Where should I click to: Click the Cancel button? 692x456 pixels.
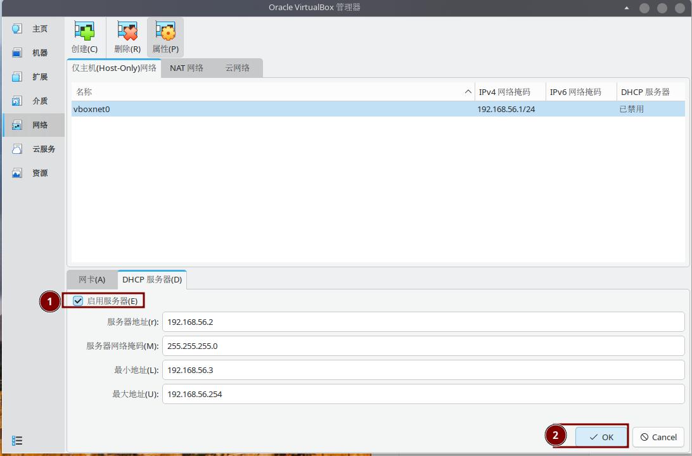pos(658,437)
